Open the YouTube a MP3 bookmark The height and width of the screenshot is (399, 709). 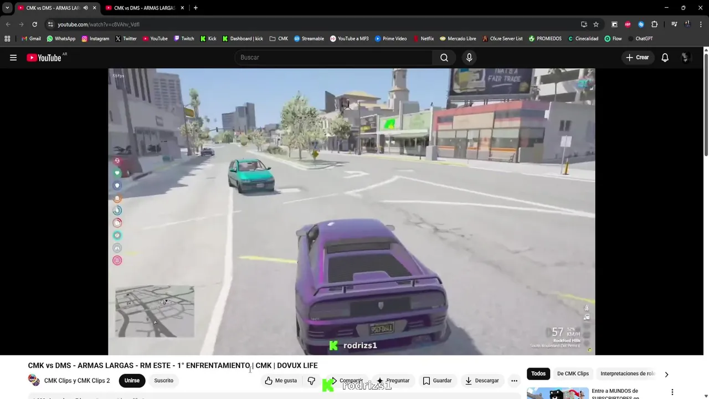point(349,39)
